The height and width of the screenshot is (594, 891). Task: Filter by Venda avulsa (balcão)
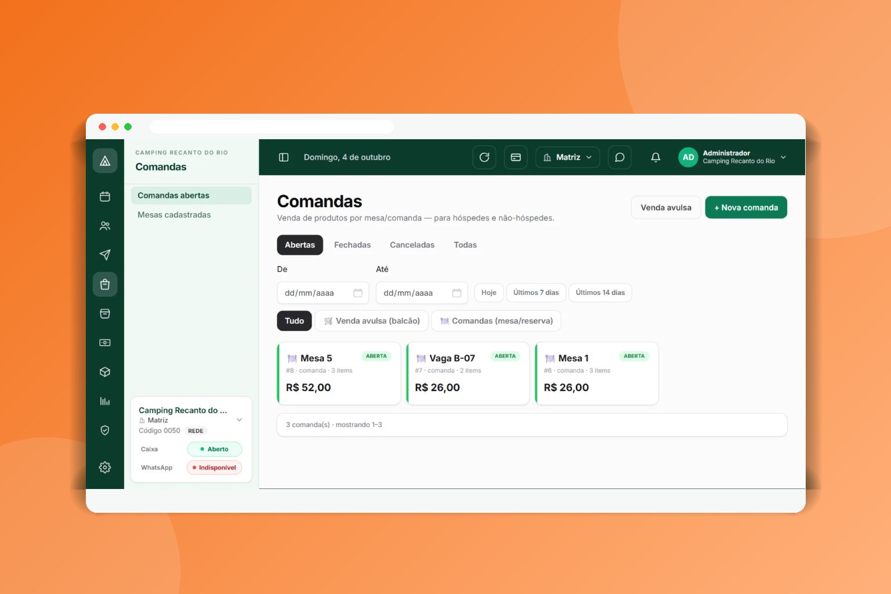click(x=372, y=321)
